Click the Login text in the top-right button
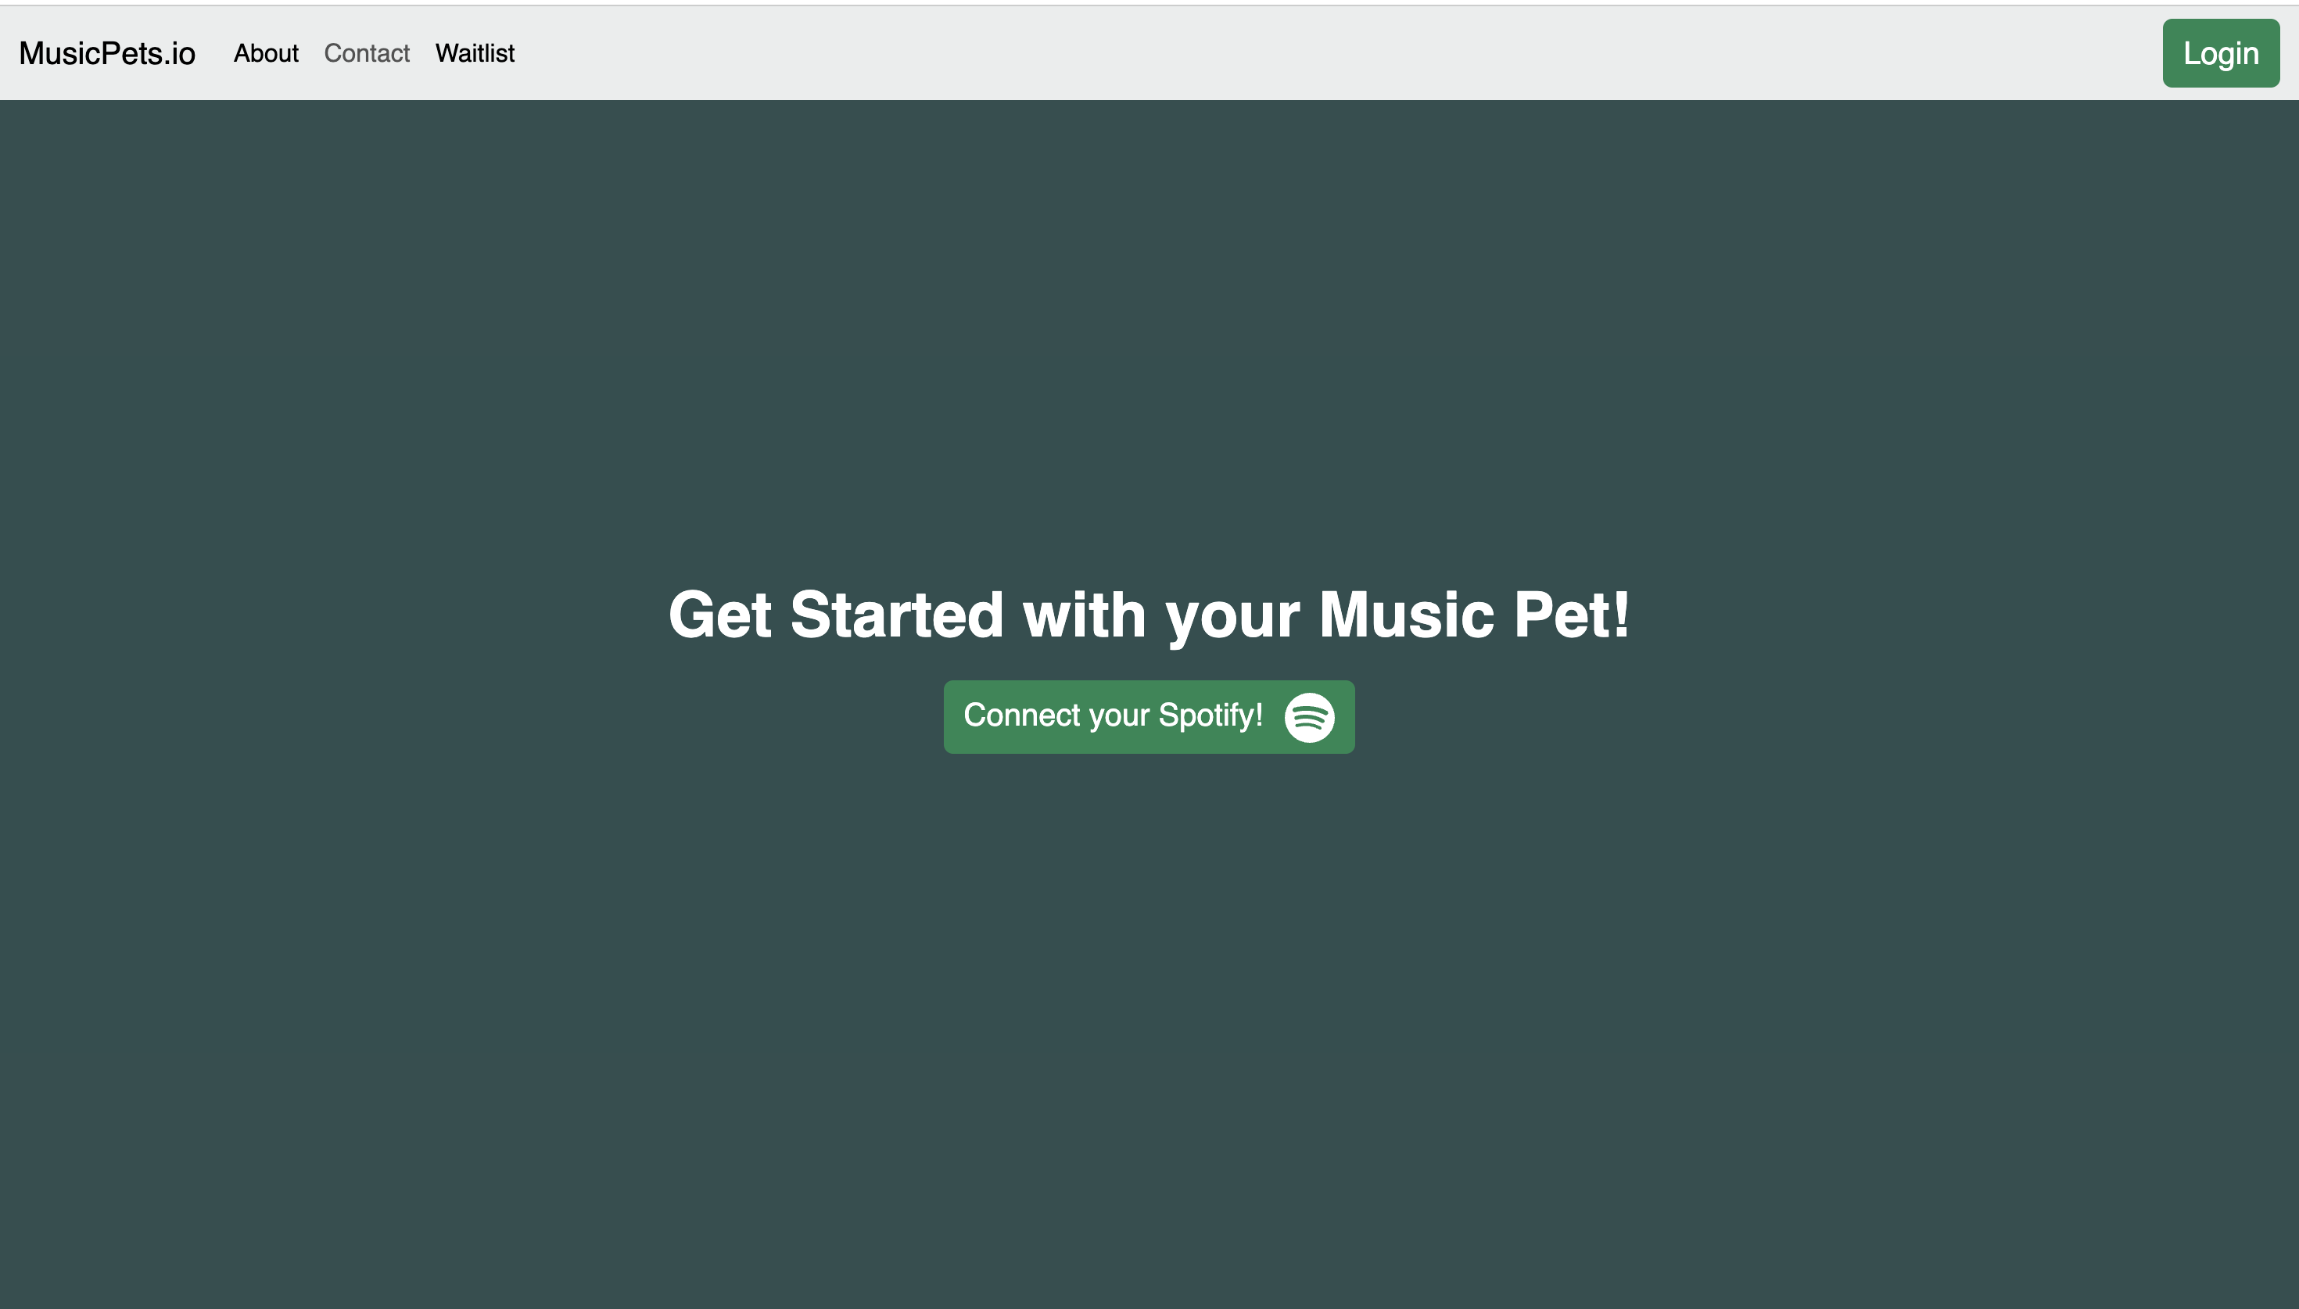The width and height of the screenshot is (2299, 1309). click(x=2221, y=54)
